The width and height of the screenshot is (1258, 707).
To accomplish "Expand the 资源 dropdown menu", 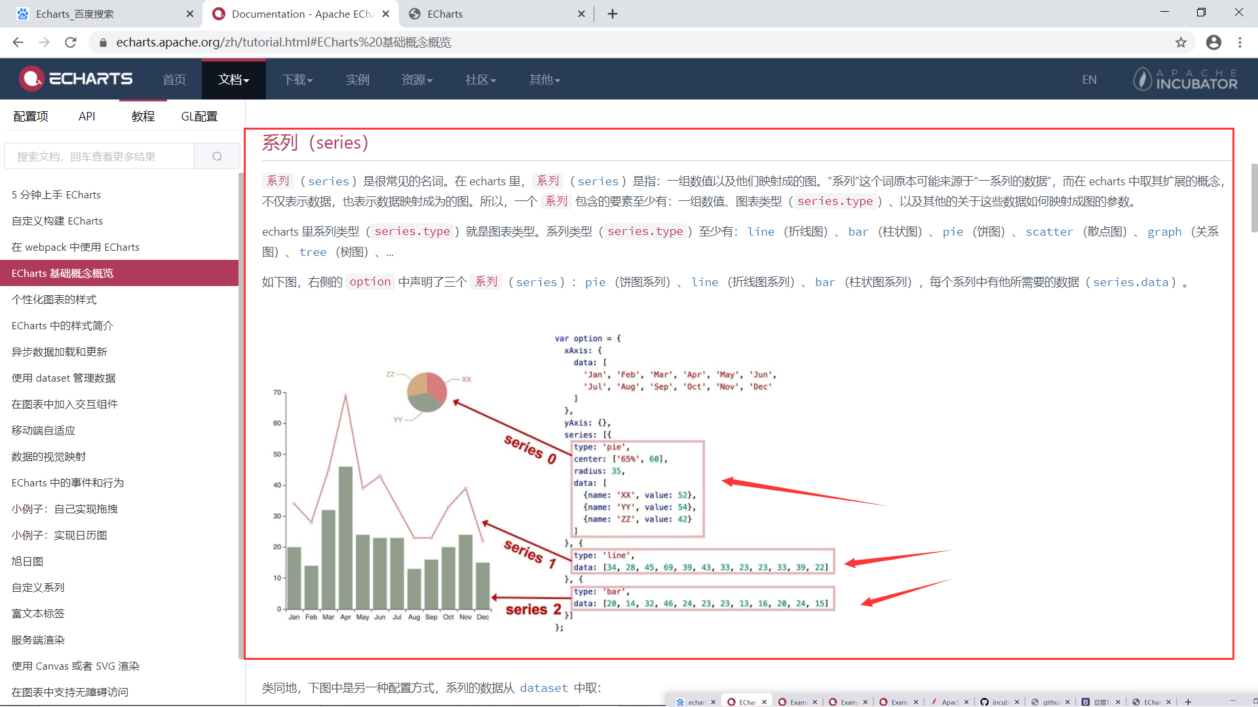I will tap(417, 79).
